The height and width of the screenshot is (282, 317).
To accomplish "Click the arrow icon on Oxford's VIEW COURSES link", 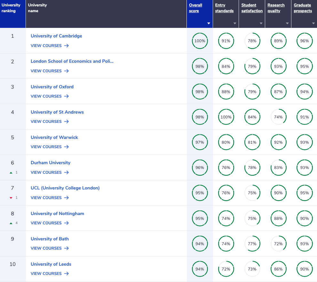I will click(67, 96).
